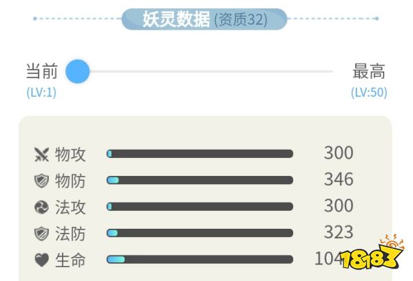Click the 最高 label at slider end

click(369, 71)
